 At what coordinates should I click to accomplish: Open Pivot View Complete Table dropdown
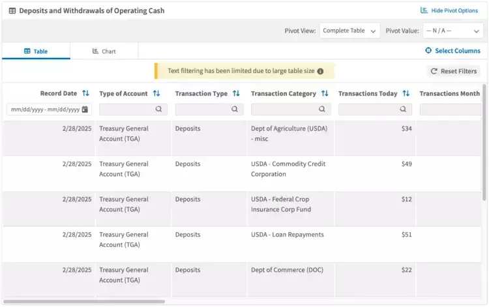point(349,31)
